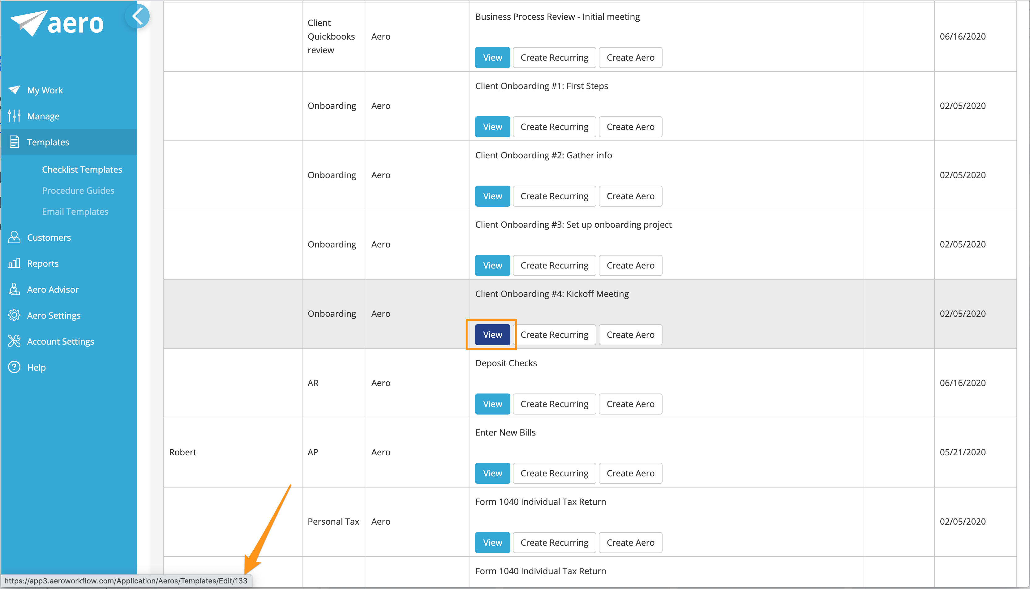Create Aero for Client Onboarding #1: First Steps
Viewport: 1030px width, 589px height.
[630, 127]
